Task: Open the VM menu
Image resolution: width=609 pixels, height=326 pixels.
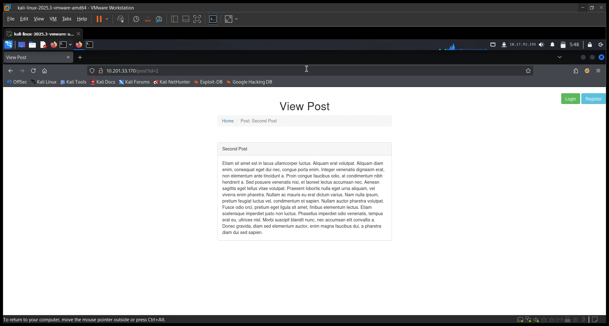Action: coord(53,19)
